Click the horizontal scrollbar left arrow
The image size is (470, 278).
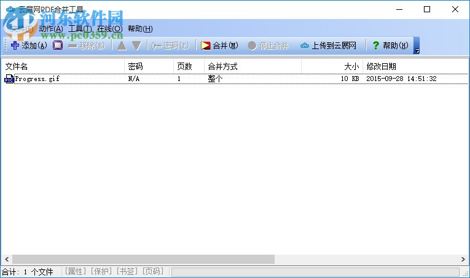[x=7, y=259]
